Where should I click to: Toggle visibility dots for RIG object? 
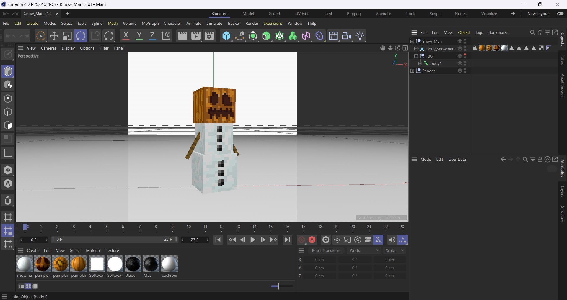coord(465,56)
